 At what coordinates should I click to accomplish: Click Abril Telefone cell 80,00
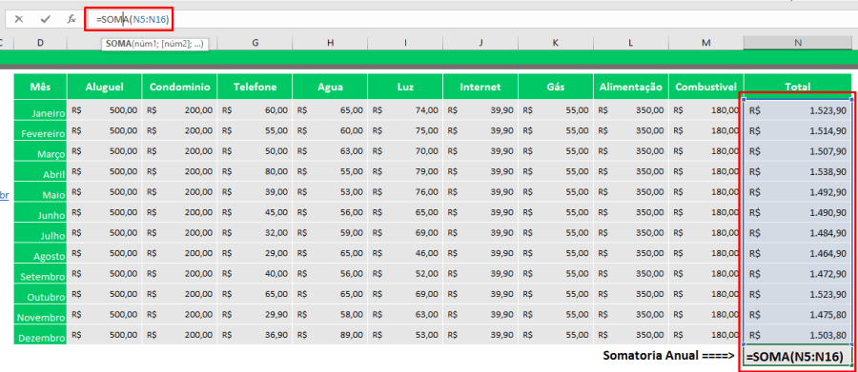pyautogui.click(x=255, y=171)
